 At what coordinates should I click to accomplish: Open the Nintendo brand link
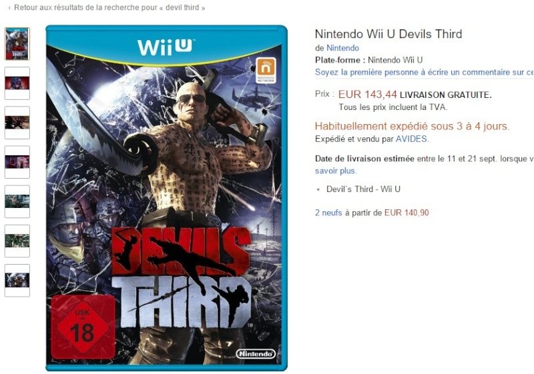pos(342,48)
